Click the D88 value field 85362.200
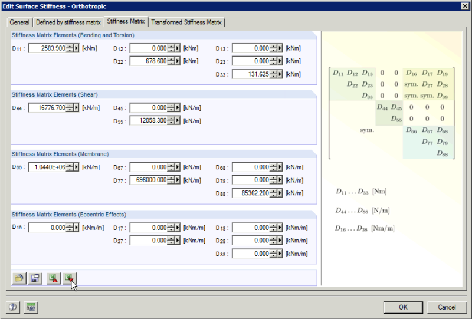472x319 pixels. pos(251,193)
